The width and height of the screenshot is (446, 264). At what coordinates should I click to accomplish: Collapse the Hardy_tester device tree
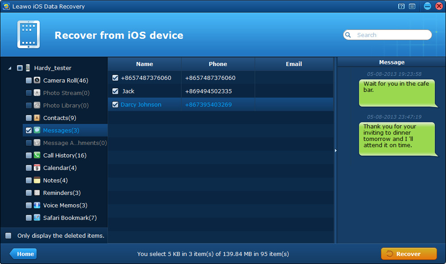tap(10, 68)
